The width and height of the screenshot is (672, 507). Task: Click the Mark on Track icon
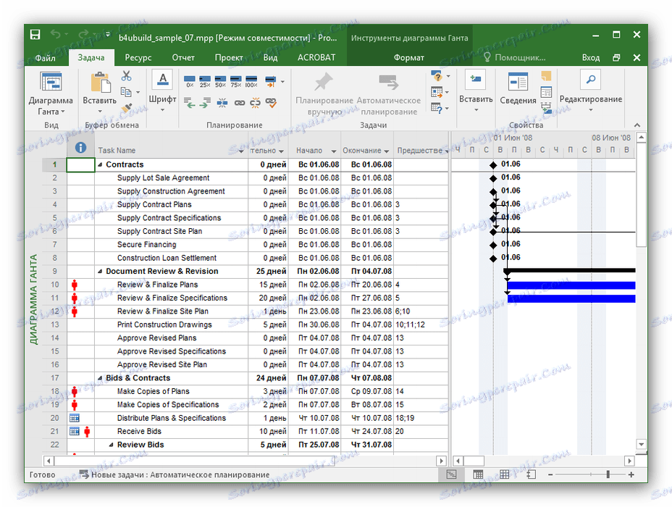point(271,81)
